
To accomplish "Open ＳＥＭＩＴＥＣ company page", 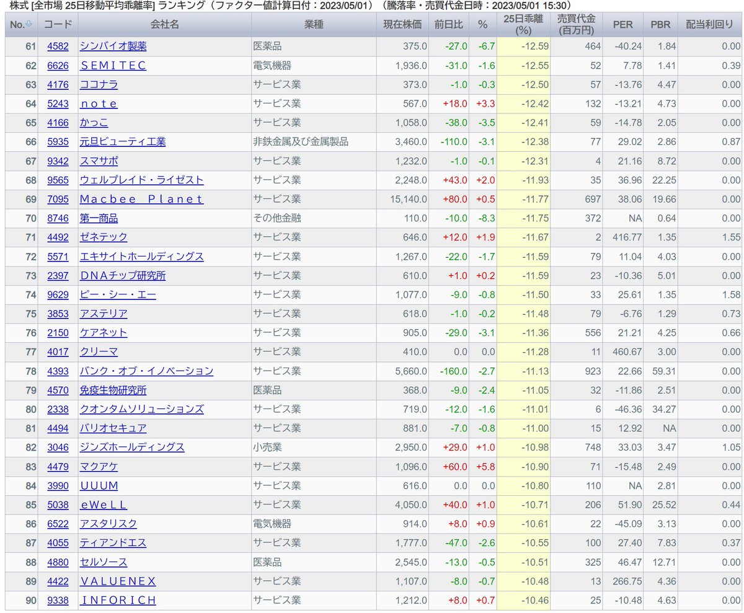I will coord(113,66).
